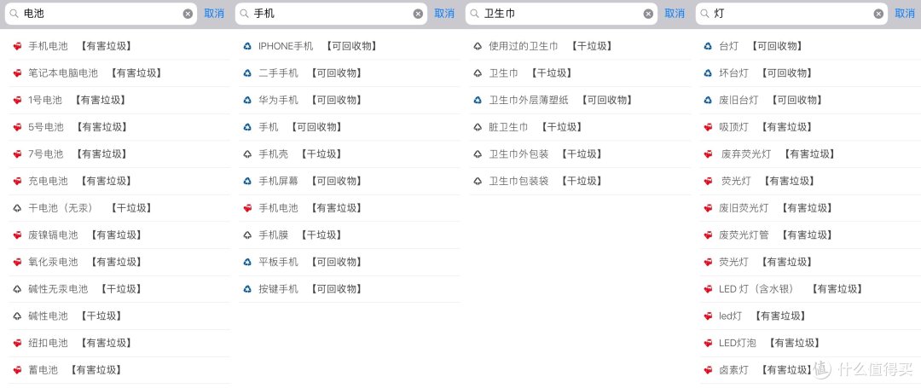This screenshot has width=921, height=388.
Task: Tap hazardous-waste icon beside 废荧光灯管
Action: pyautogui.click(x=708, y=235)
